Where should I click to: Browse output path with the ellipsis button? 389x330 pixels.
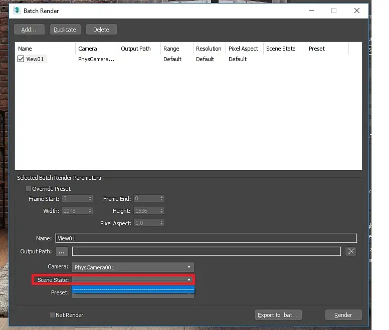pos(62,251)
